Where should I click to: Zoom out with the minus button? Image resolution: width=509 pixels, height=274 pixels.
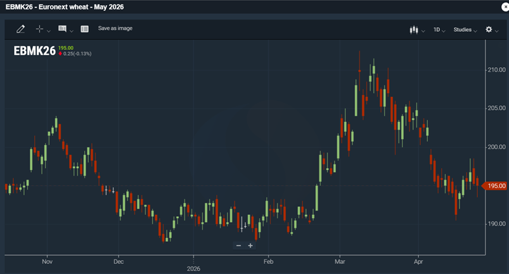238,245
